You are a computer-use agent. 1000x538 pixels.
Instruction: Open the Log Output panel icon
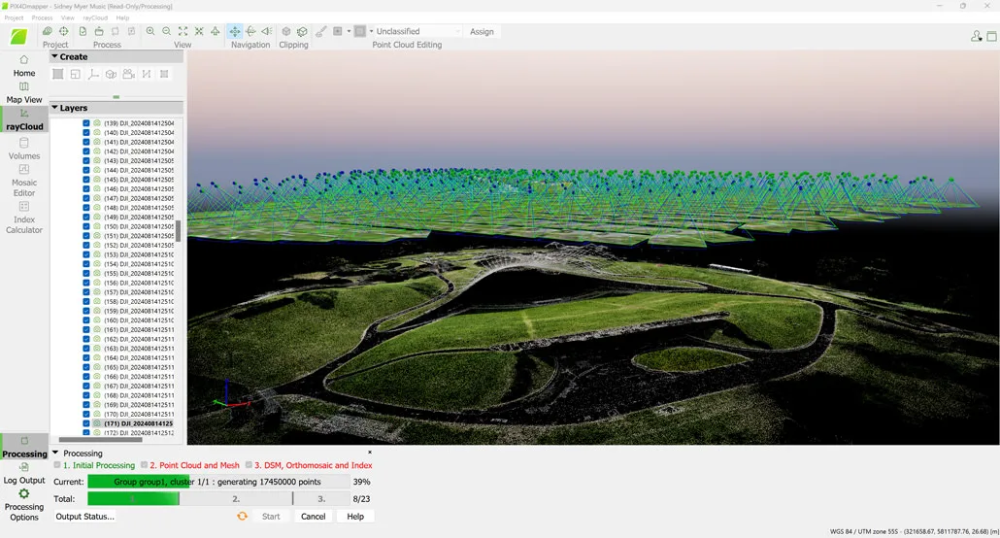24,473
